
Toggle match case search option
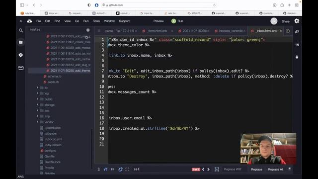coord(105,169)
